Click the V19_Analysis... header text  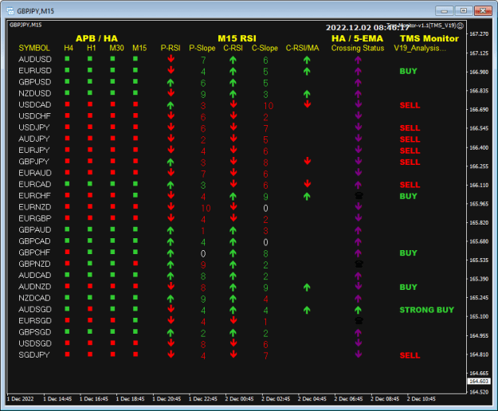[420, 49]
